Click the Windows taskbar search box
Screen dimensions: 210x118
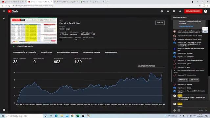coord(24,116)
